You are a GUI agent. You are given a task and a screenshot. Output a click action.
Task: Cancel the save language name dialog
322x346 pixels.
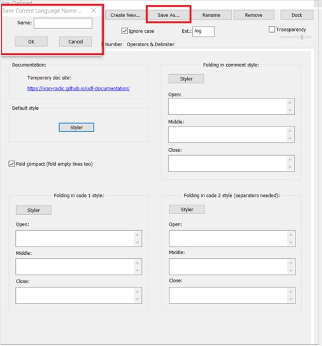(x=75, y=42)
